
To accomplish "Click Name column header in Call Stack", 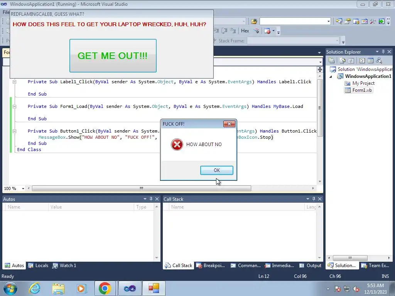I will pos(237,207).
